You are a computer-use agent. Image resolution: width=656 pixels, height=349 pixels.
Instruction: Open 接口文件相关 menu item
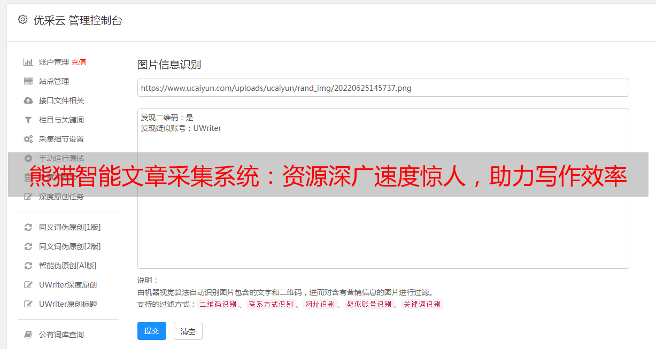click(61, 100)
